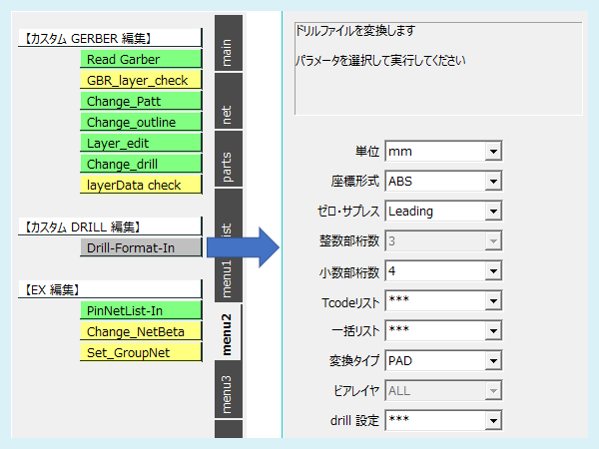Click the GBR_layer_check button
The height and width of the screenshot is (449, 599).
pyautogui.click(x=141, y=80)
